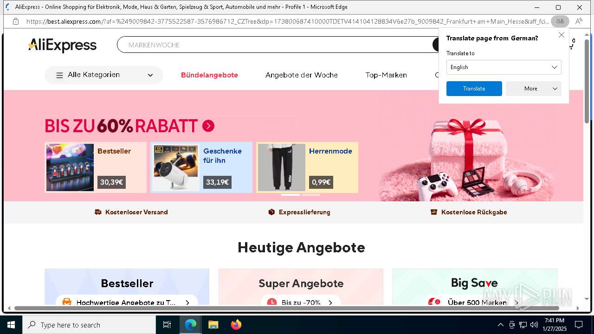Image resolution: width=594 pixels, height=334 pixels.
Task: Select the second banner slide indicator
Action: [x=310, y=195]
